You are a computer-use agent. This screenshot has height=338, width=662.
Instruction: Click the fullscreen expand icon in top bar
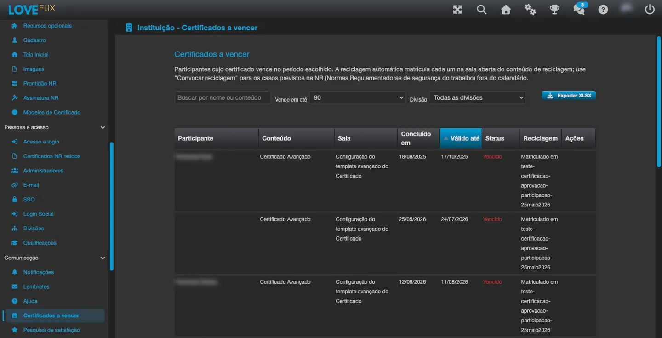[x=457, y=9]
